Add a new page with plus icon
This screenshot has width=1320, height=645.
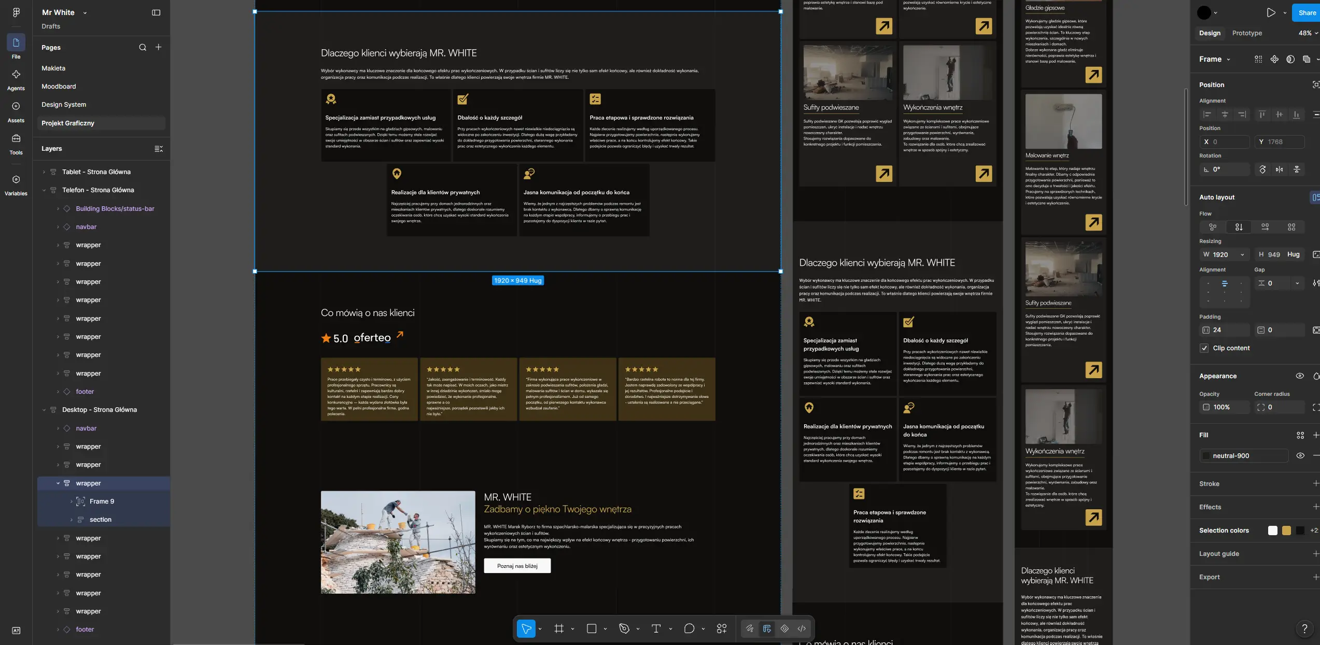click(x=159, y=47)
